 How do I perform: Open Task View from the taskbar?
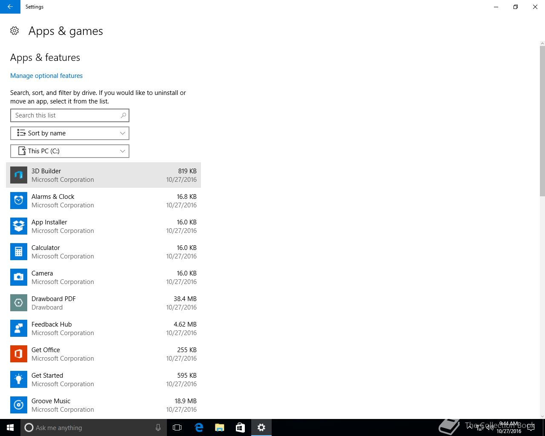coord(177,427)
